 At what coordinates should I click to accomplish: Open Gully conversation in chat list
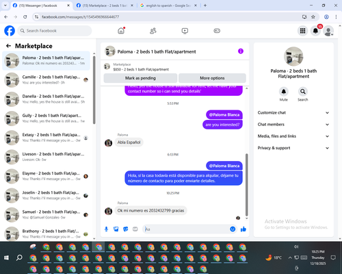(x=47, y=119)
